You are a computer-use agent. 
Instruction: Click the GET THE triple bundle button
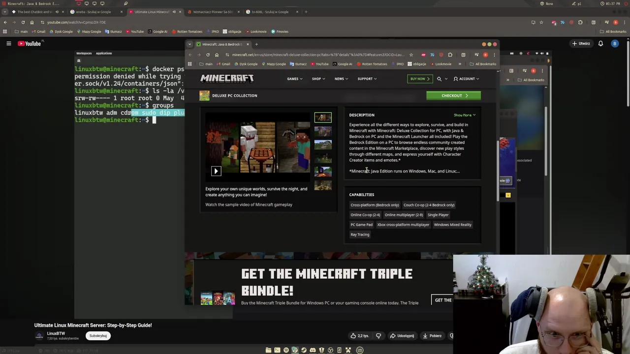442,300
